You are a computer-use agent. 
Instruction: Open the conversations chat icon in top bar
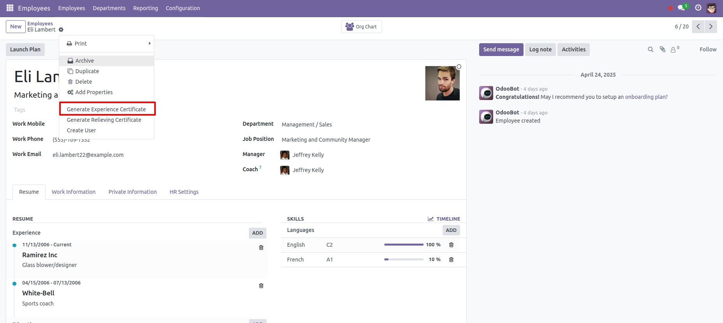[x=681, y=8]
